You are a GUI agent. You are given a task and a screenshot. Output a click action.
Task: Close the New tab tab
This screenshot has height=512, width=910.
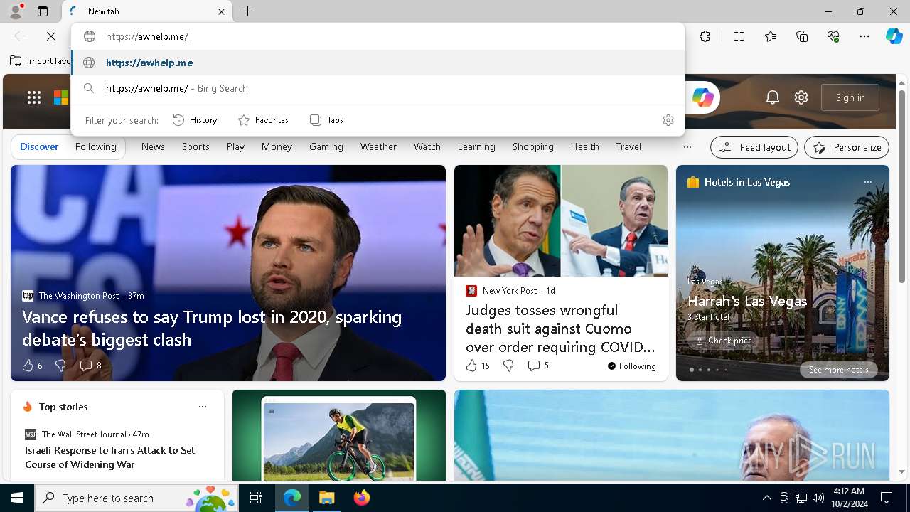coord(221,11)
